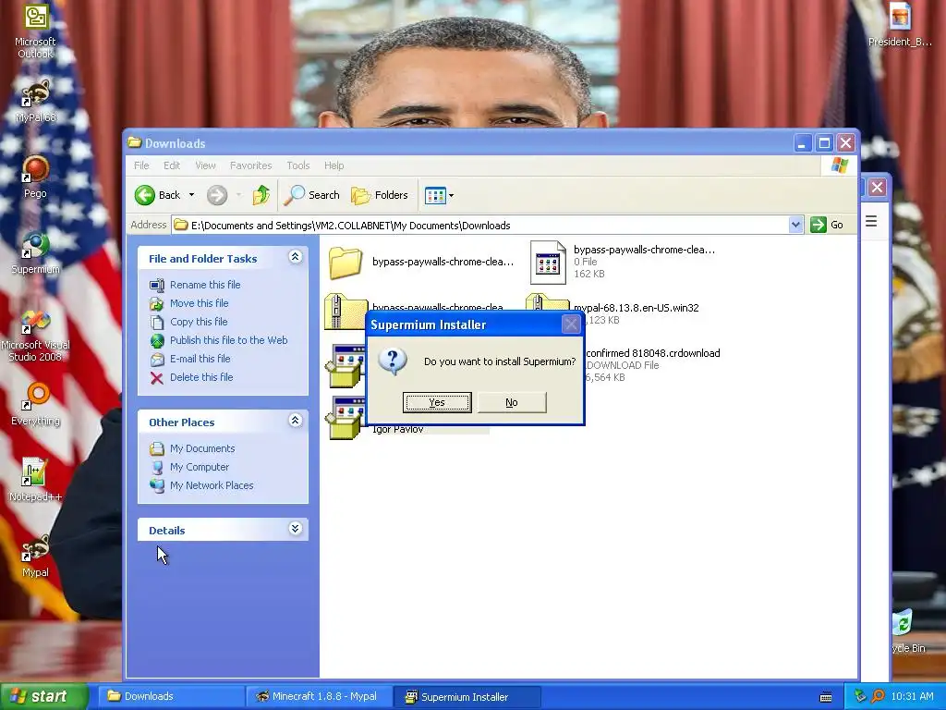Open the Pego desktop shortcut
Screen dimensions: 946x710
point(35,177)
